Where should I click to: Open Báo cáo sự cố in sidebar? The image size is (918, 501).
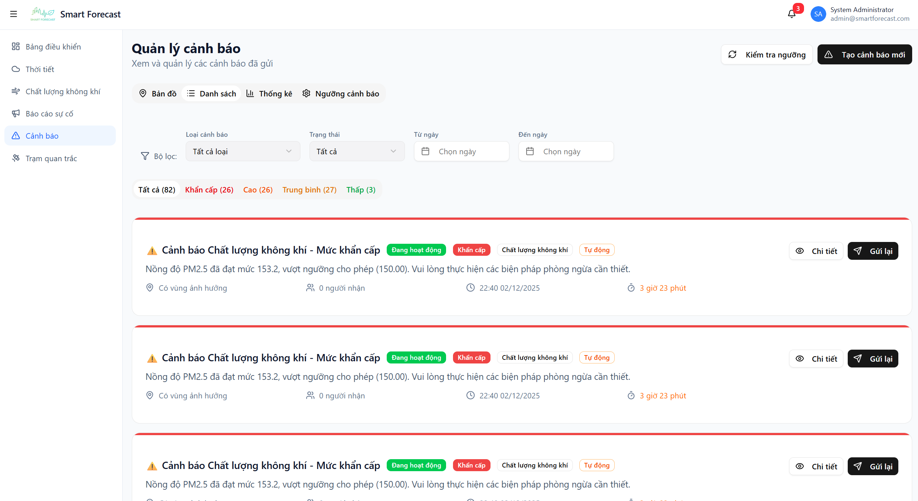coord(49,114)
